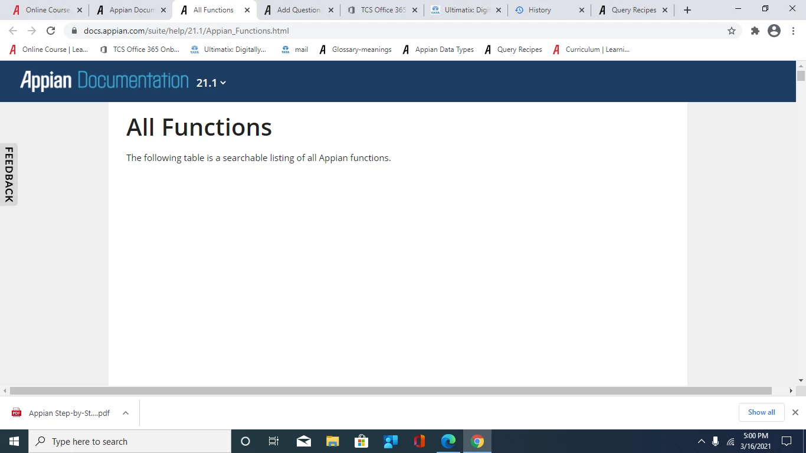Image resolution: width=806 pixels, height=453 pixels.
Task: Close the Ultimatix tab
Action: (499, 10)
